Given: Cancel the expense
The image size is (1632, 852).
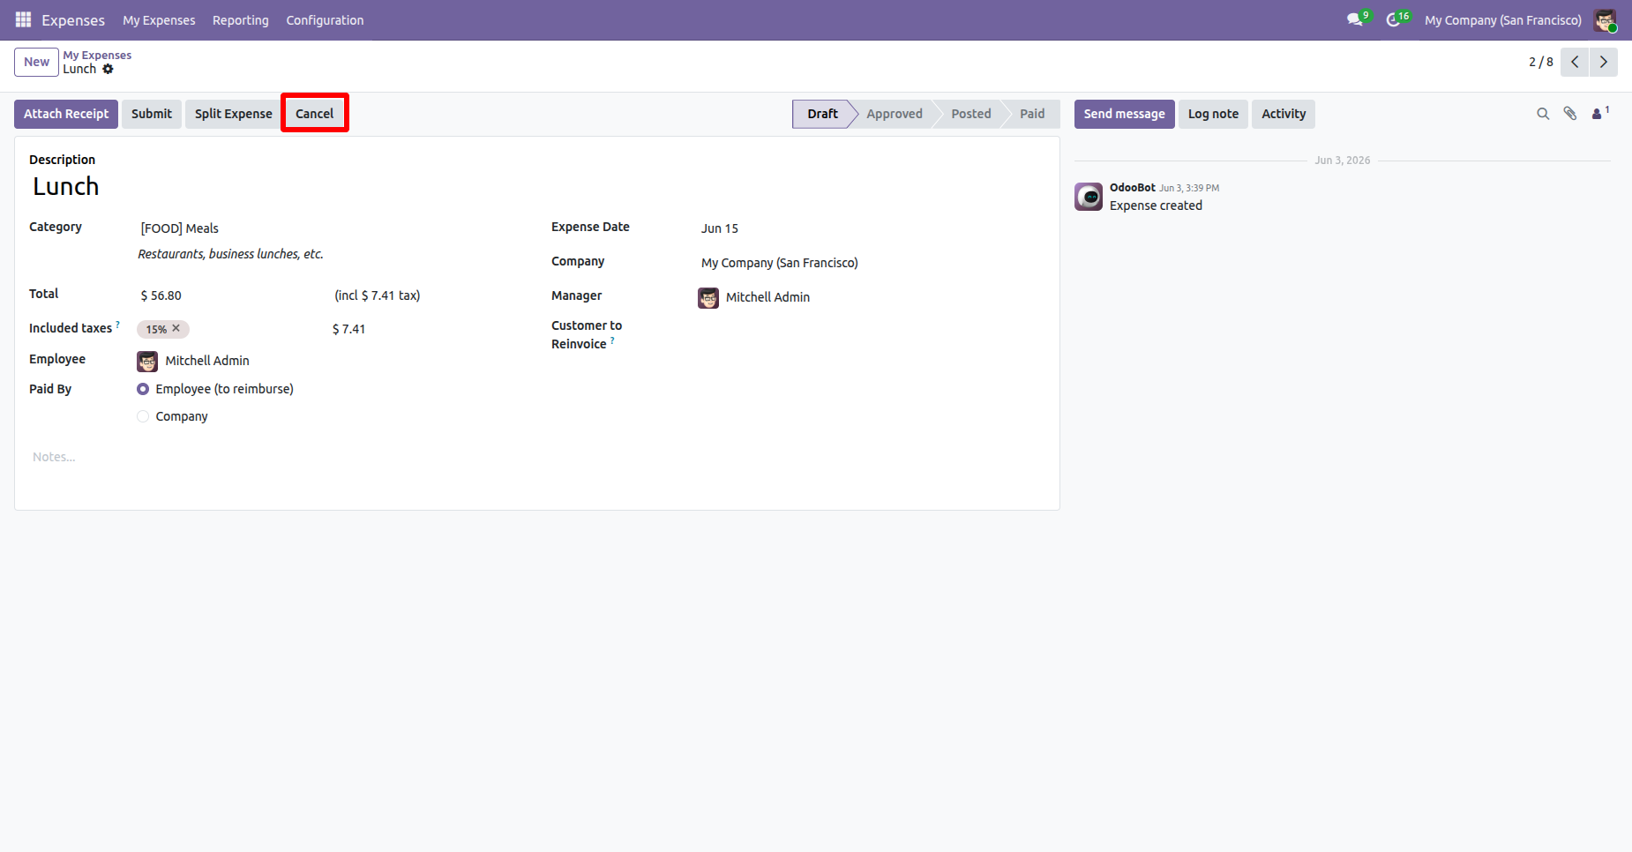Looking at the screenshot, I should point(315,114).
